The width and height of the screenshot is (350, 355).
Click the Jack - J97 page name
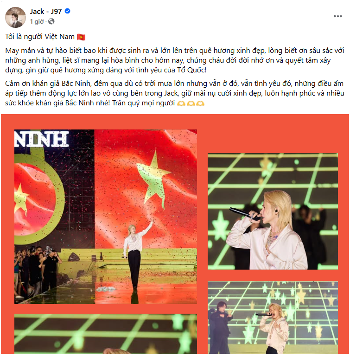(46, 11)
